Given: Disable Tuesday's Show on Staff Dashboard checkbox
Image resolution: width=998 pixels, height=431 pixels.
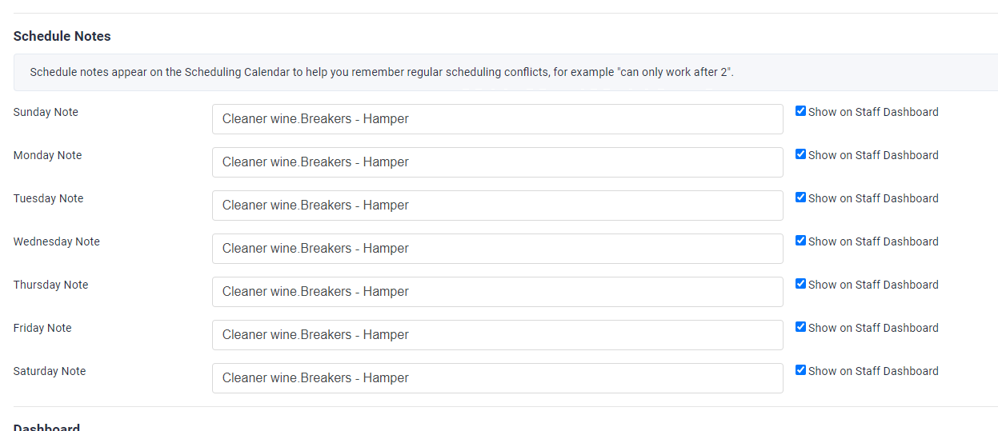Looking at the screenshot, I should click(800, 198).
